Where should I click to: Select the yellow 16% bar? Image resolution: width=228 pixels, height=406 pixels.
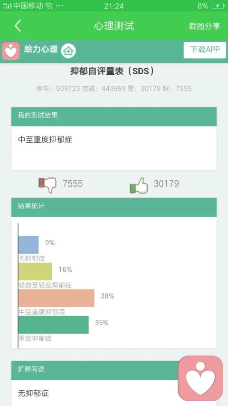click(35, 271)
